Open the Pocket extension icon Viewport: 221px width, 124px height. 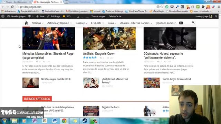(172, 7)
